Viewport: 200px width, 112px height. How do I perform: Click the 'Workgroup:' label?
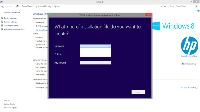tap(40, 74)
